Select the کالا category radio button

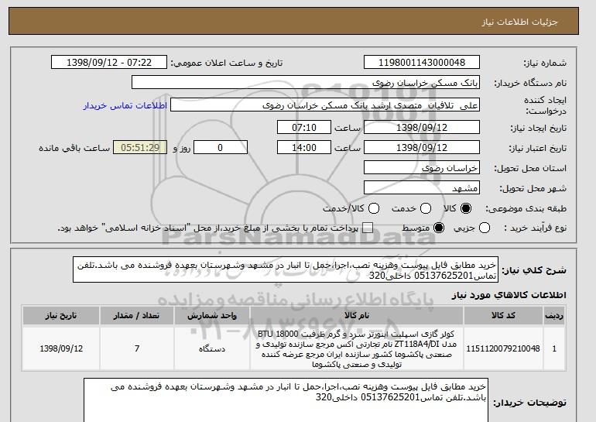coord(465,208)
